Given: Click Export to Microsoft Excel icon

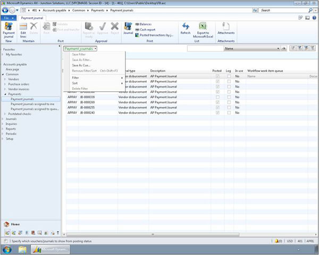Looking at the screenshot, I should (203, 26).
